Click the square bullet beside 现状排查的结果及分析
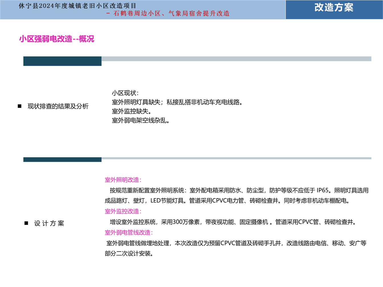Image resolution: width=383 pixels, height=287 pixels. click(20, 106)
